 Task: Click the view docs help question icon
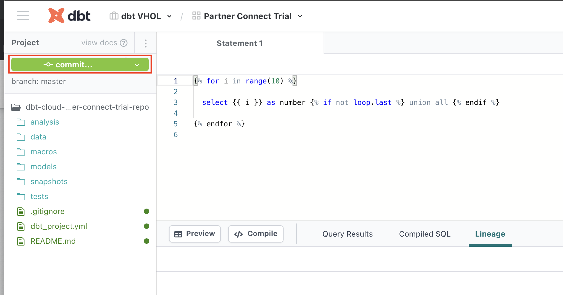124,43
